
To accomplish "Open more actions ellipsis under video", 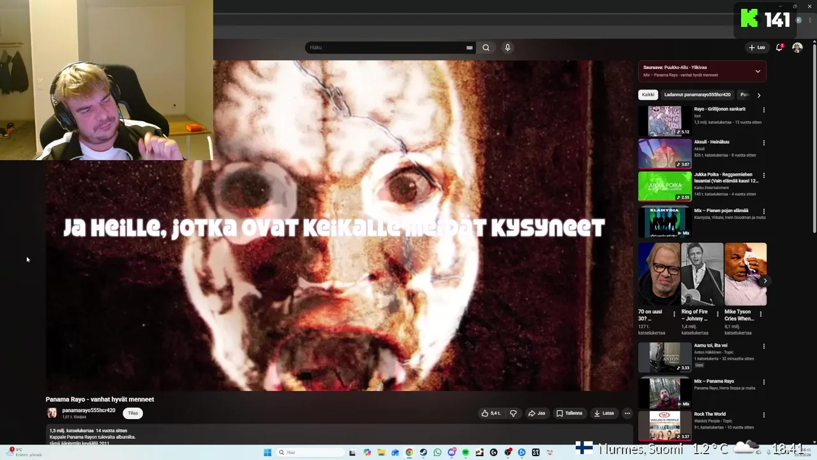I will [x=627, y=413].
